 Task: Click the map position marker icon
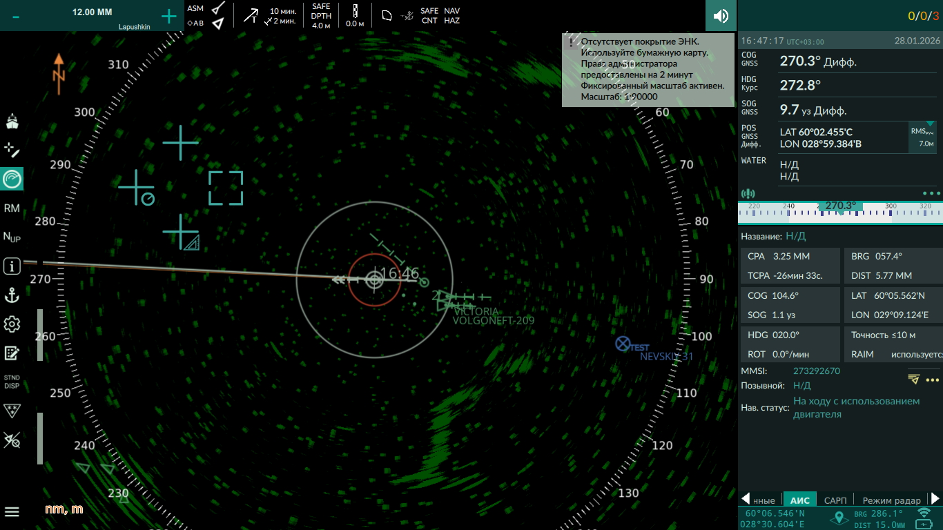click(839, 518)
